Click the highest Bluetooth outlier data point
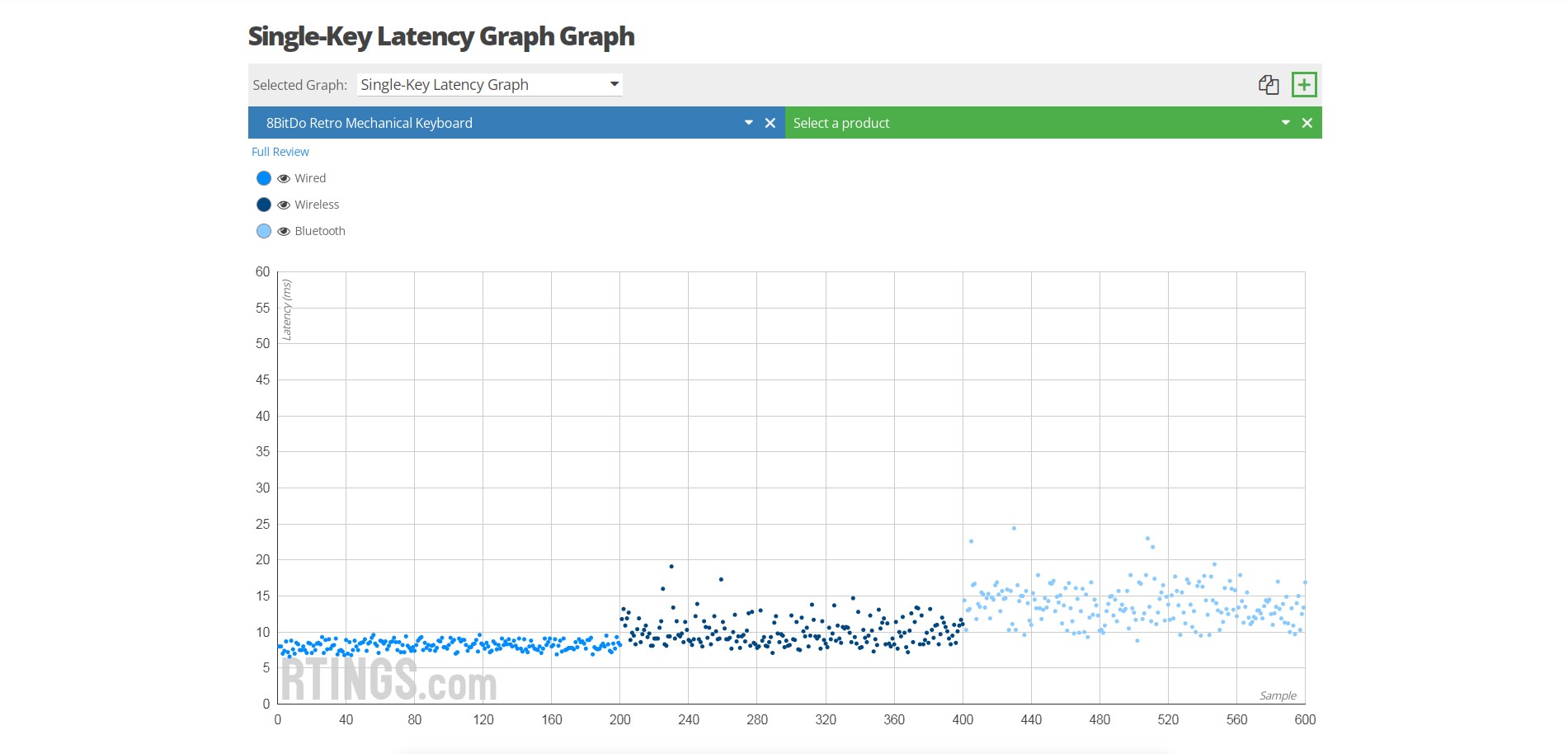The height and width of the screenshot is (754, 1568). coord(1014,528)
